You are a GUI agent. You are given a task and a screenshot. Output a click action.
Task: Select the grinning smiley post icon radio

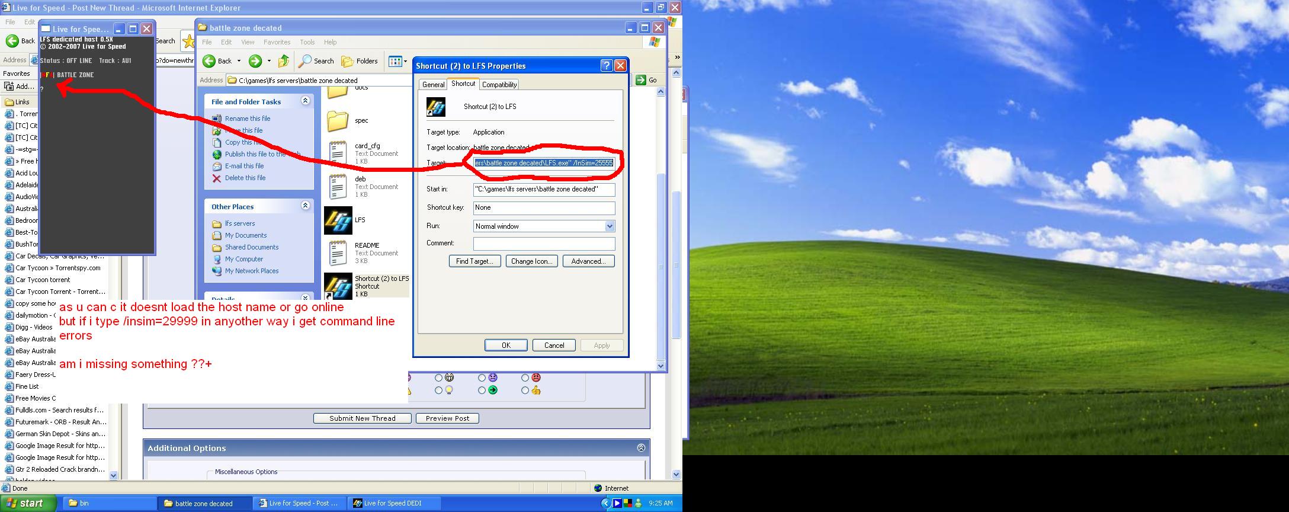[x=438, y=378]
